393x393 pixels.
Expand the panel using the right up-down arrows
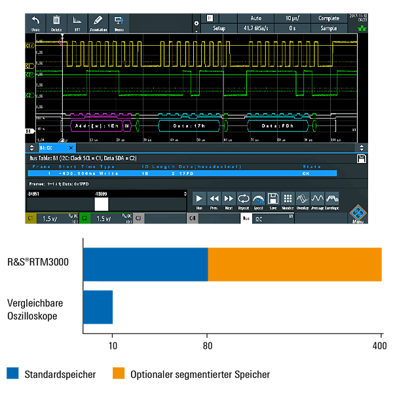click(362, 148)
